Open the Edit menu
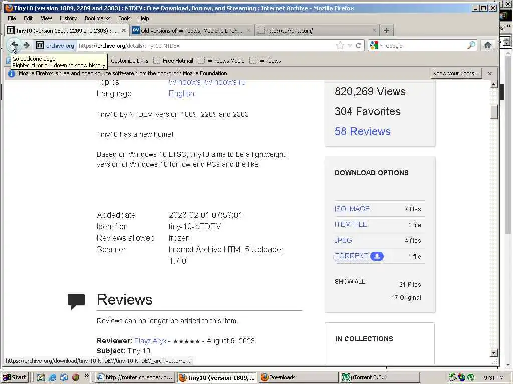 28,18
